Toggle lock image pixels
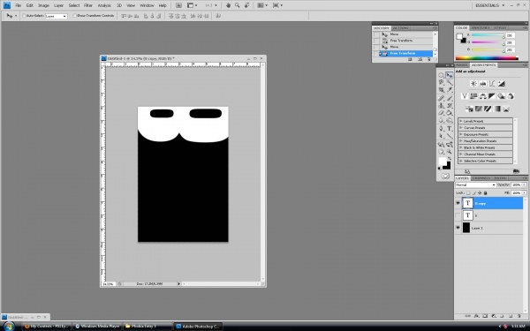Image resolution: width=530 pixels, height=331 pixels. point(473,192)
